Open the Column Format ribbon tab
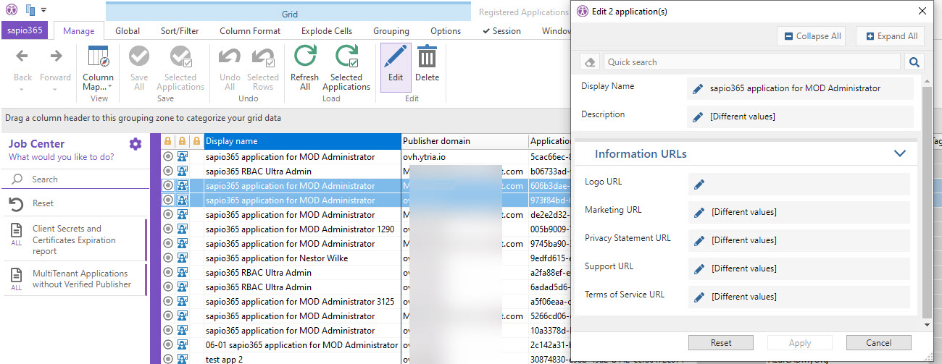 250,31
